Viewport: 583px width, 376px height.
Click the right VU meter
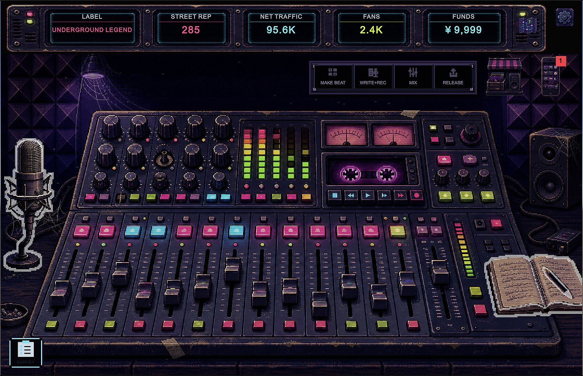pos(393,135)
